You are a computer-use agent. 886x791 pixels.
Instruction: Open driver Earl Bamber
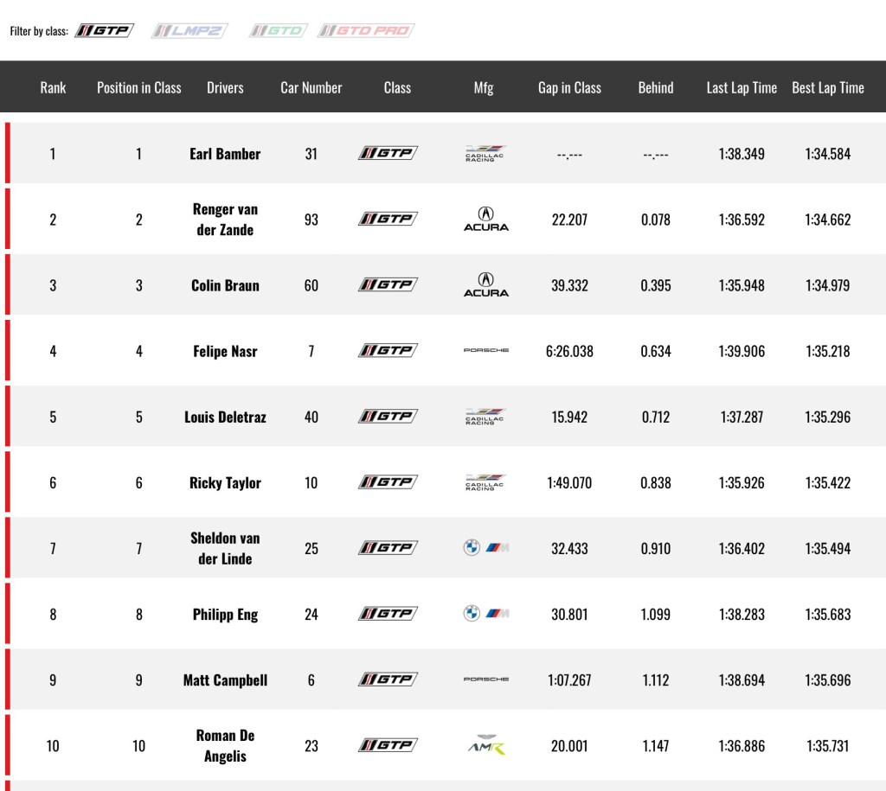click(x=225, y=154)
